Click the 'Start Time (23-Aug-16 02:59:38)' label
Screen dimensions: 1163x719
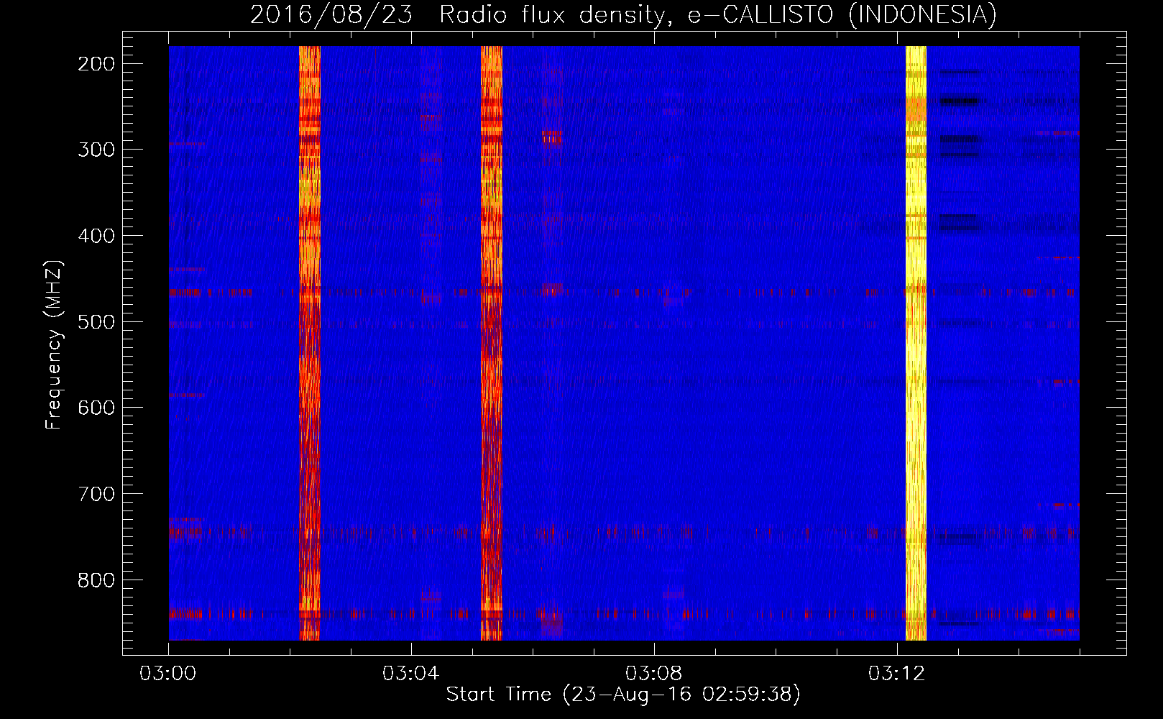coord(623,694)
